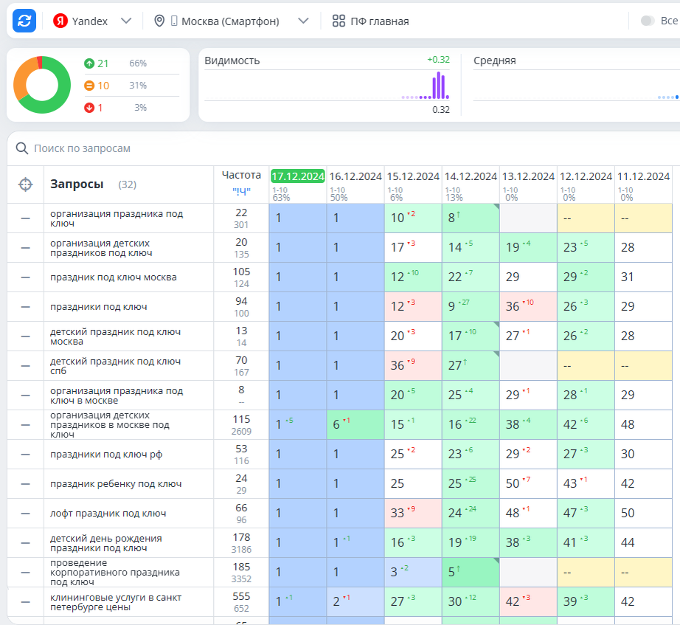This screenshot has width=680, height=625.
Task: Expand the Москва (Смартфон) region dropdown
Action: pos(304,21)
